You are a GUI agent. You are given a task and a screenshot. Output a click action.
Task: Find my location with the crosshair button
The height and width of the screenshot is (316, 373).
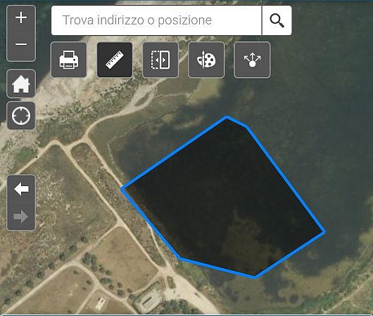(21, 116)
